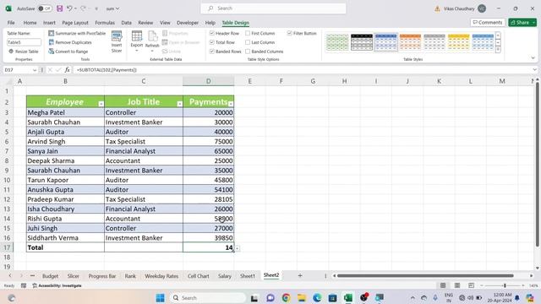Expand the Table Styles gallery more arrow
This screenshot has width=541, height=304.
coord(498,50)
